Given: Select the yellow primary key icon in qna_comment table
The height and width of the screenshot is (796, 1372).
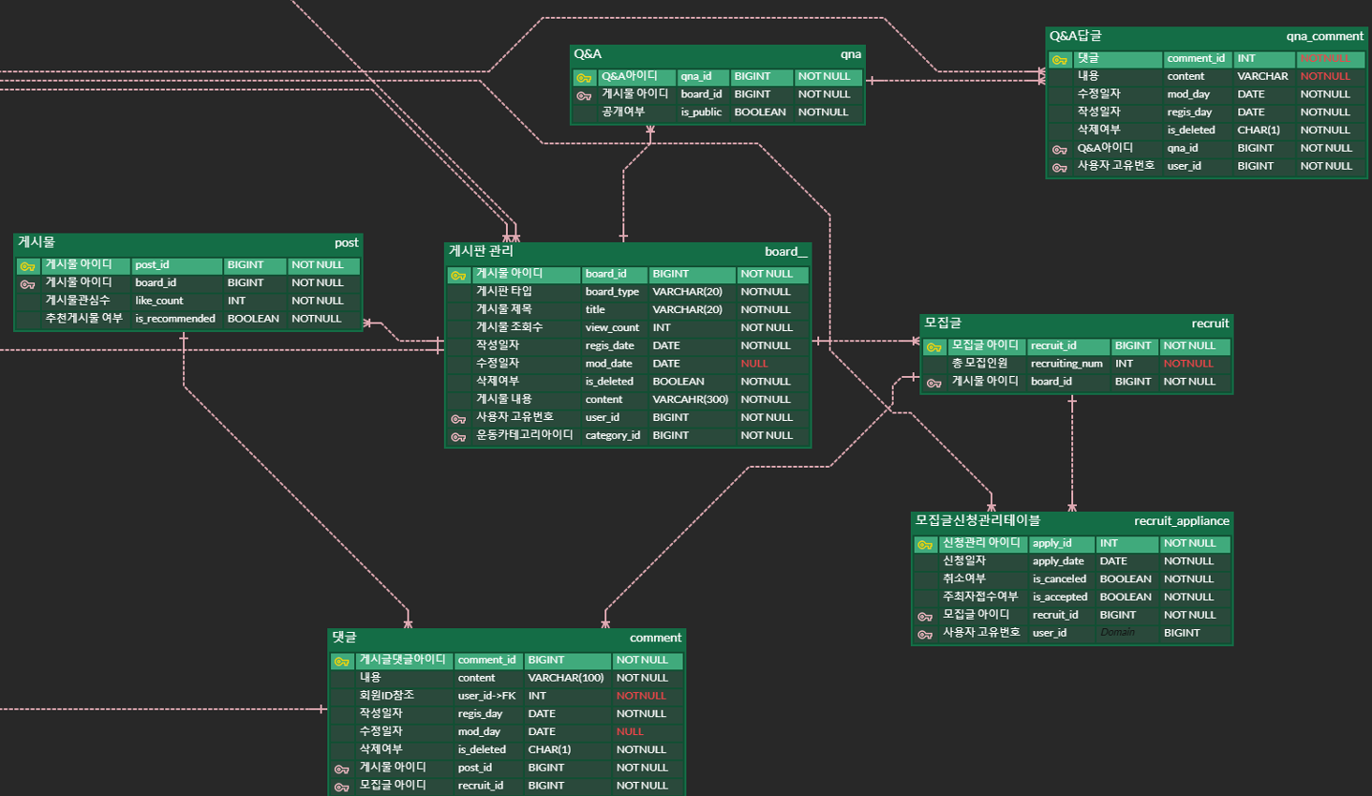Looking at the screenshot, I should click(x=1059, y=60).
